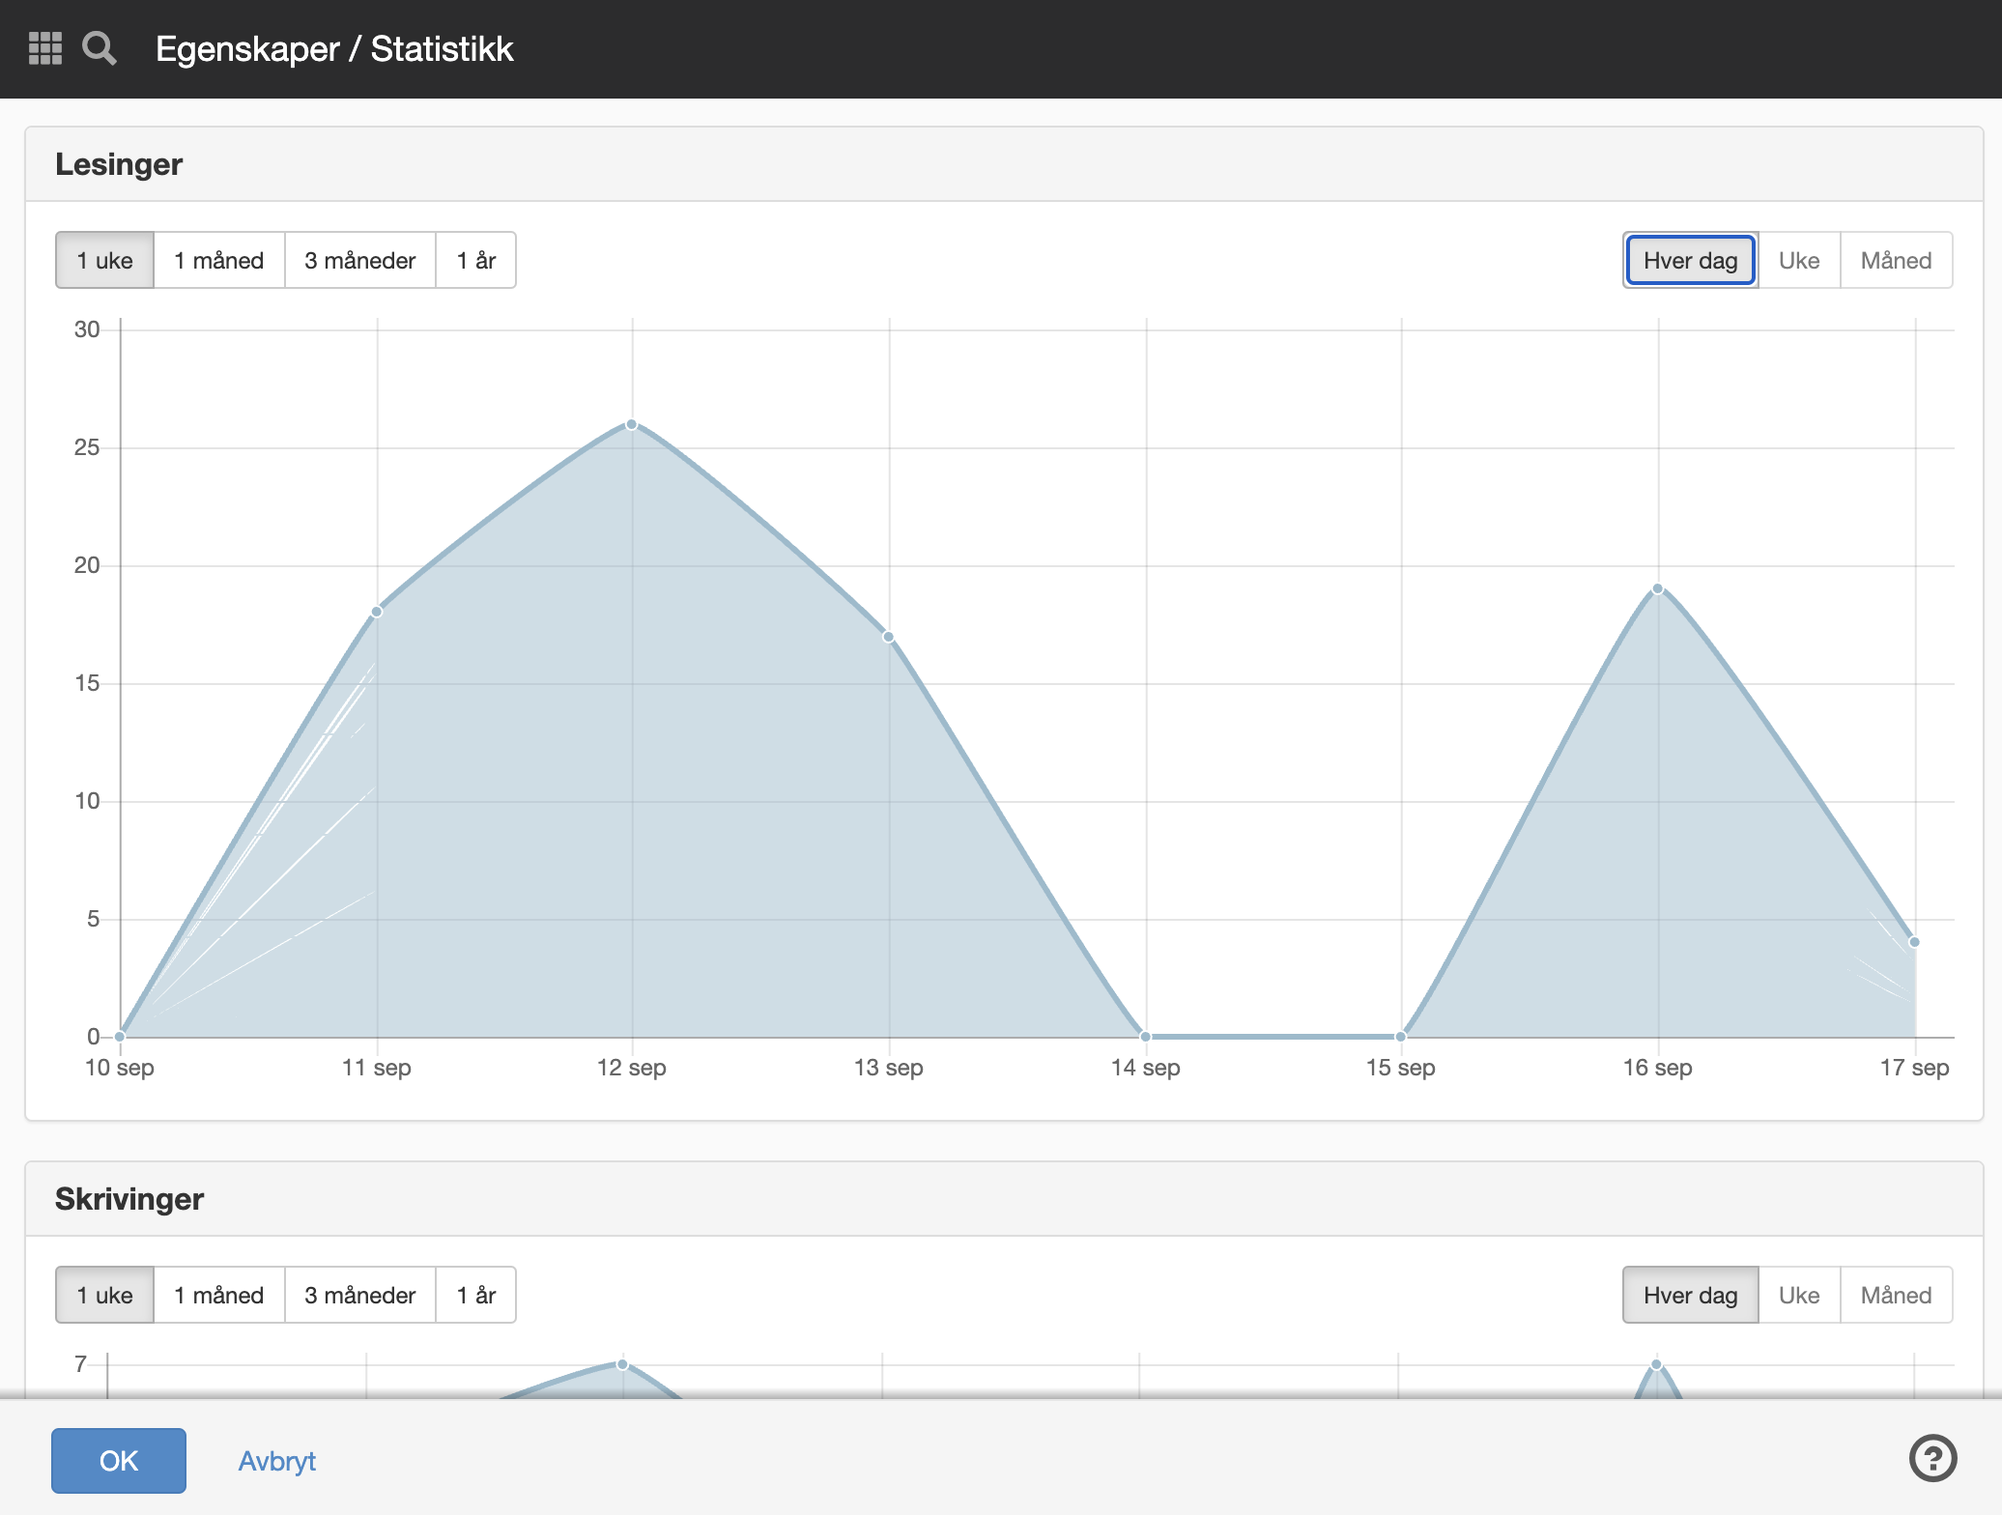Select Måned grouping in Lesinger
The height and width of the screenshot is (1515, 2002).
[1896, 260]
